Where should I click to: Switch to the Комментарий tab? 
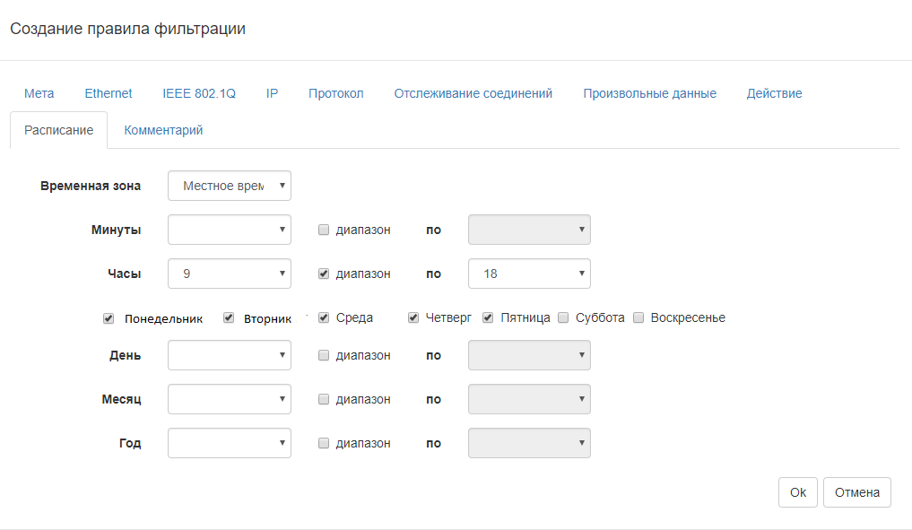pyautogui.click(x=163, y=130)
